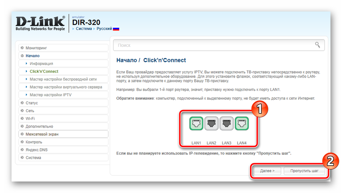Screen dimensions: 342x193
Task: Click the Russian flag icon
Action: coord(116,29)
